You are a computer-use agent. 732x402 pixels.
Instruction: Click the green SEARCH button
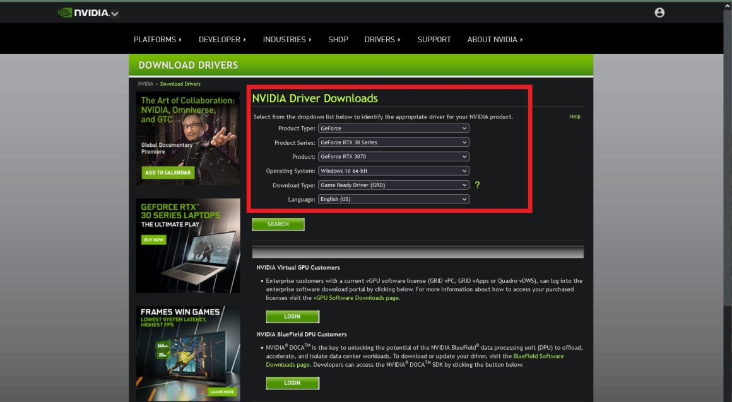(278, 224)
